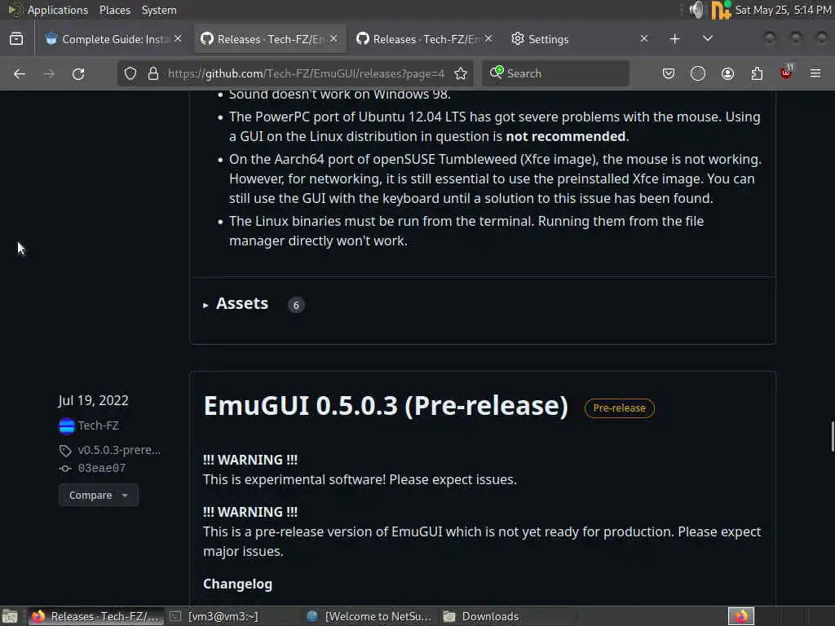Click the Changelog heading text

coord(237,584)
